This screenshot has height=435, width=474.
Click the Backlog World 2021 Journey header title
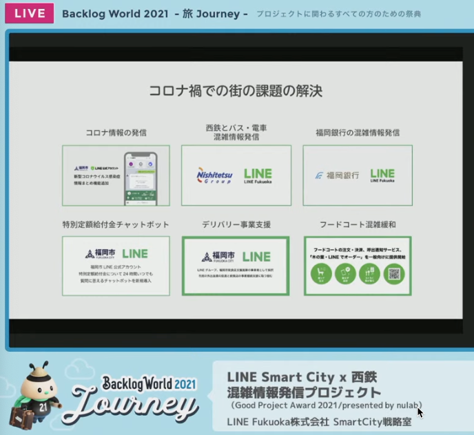tap(155, 14)
